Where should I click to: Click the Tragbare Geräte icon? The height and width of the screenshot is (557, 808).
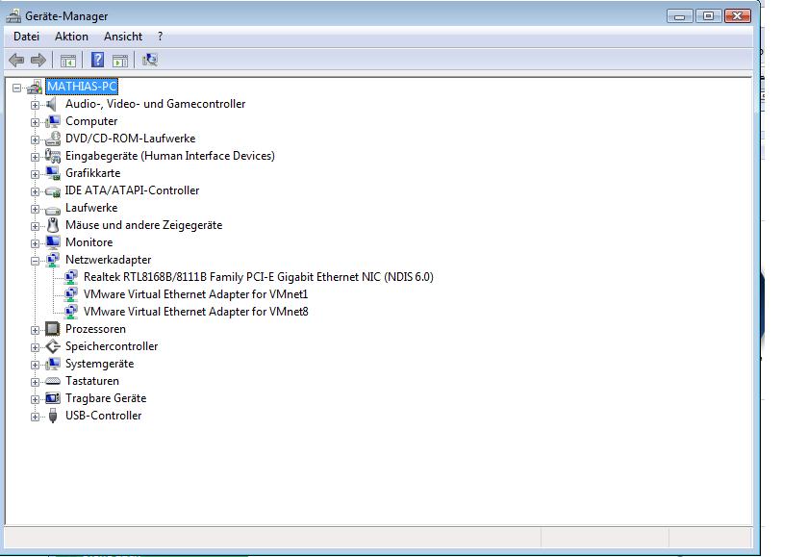[x=53, y=398]
